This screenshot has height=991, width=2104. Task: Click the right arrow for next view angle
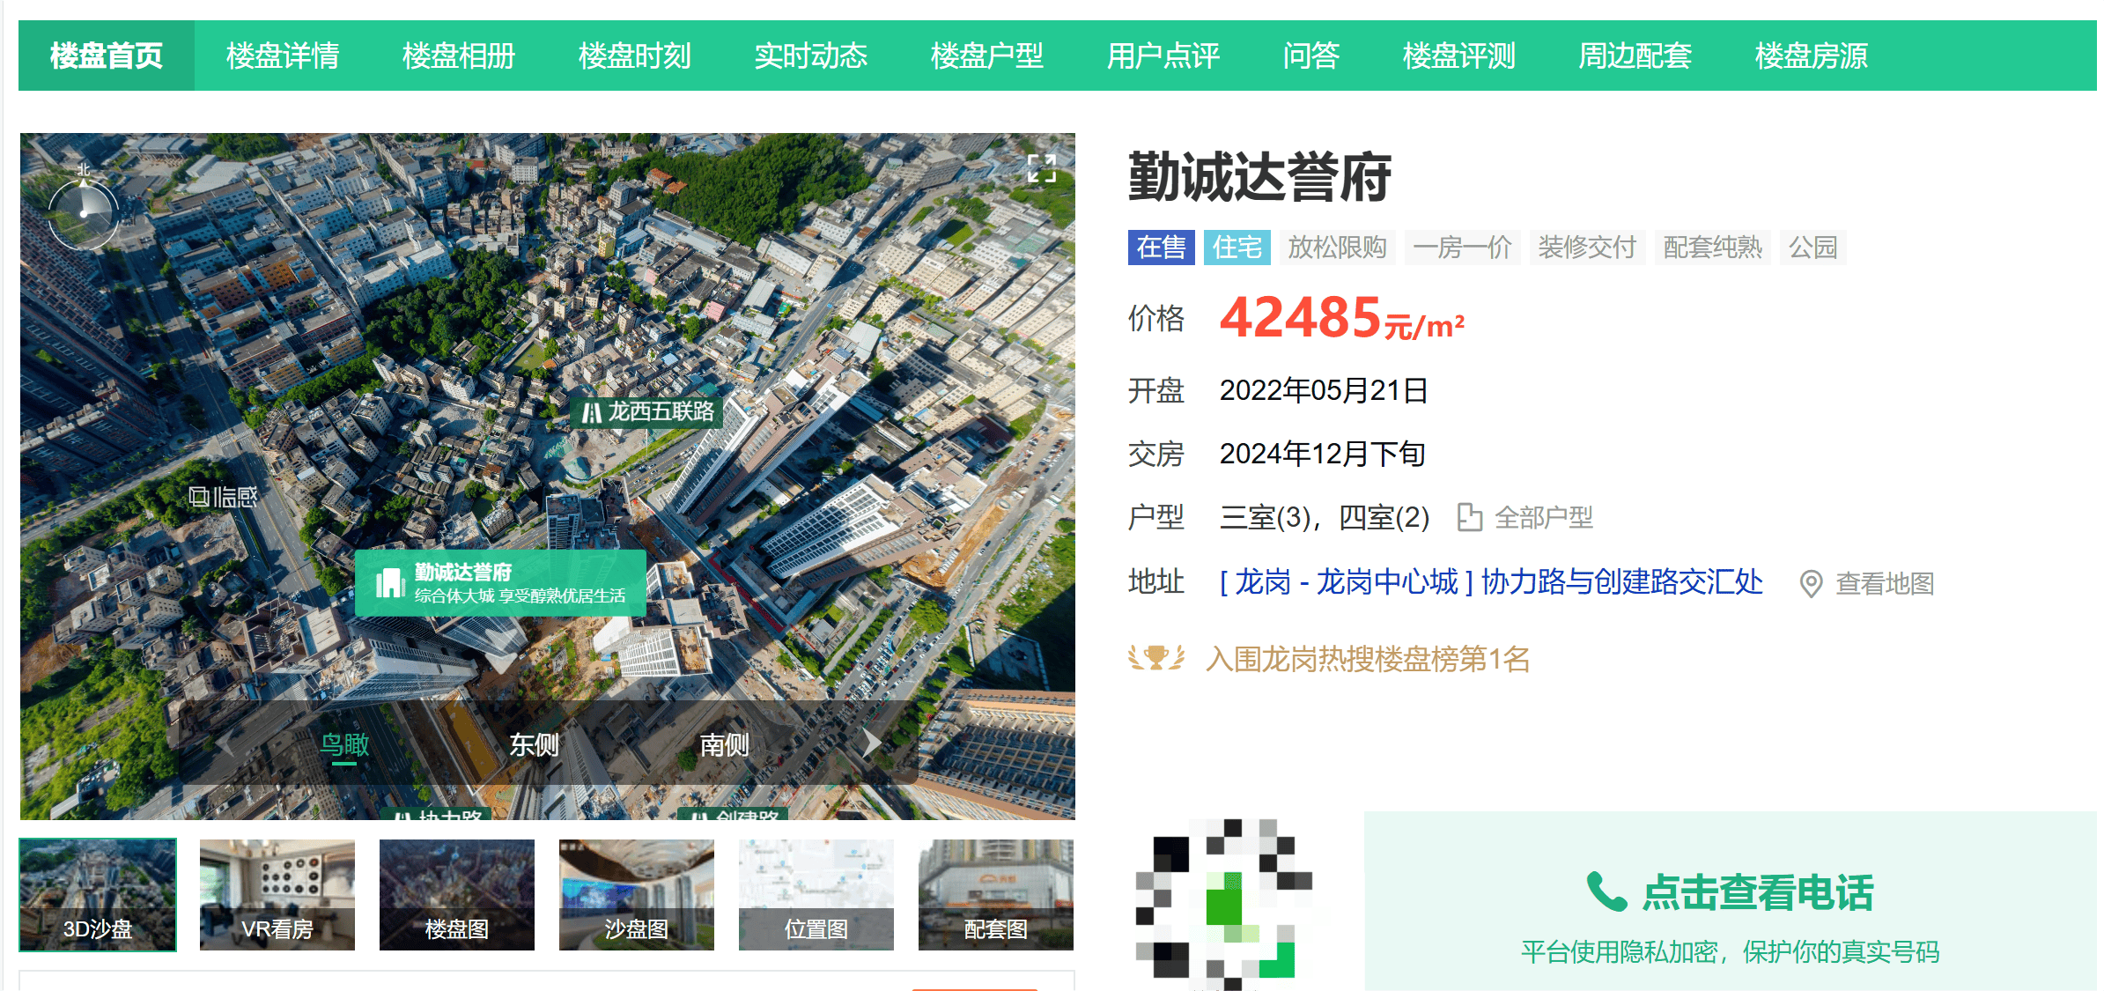coord(870,743)
